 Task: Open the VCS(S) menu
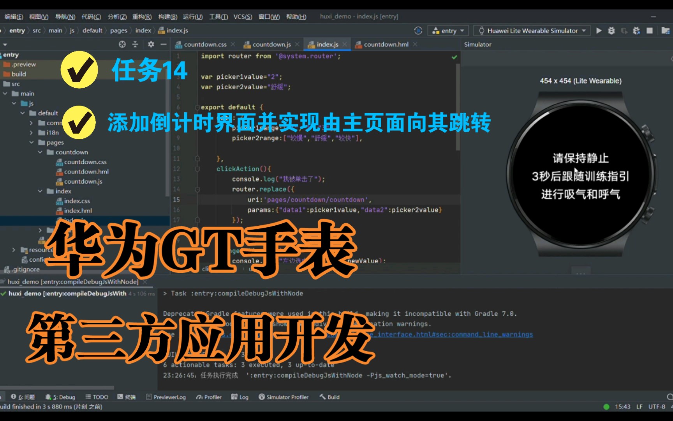[x=243, y=16]
